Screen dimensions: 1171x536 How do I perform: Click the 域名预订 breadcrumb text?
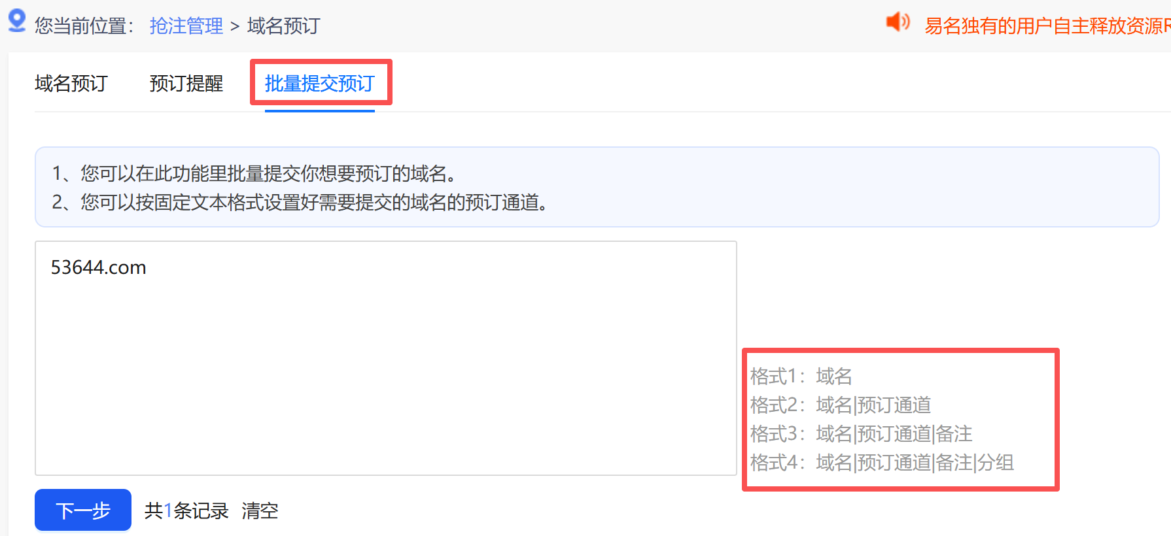[283, 26]
